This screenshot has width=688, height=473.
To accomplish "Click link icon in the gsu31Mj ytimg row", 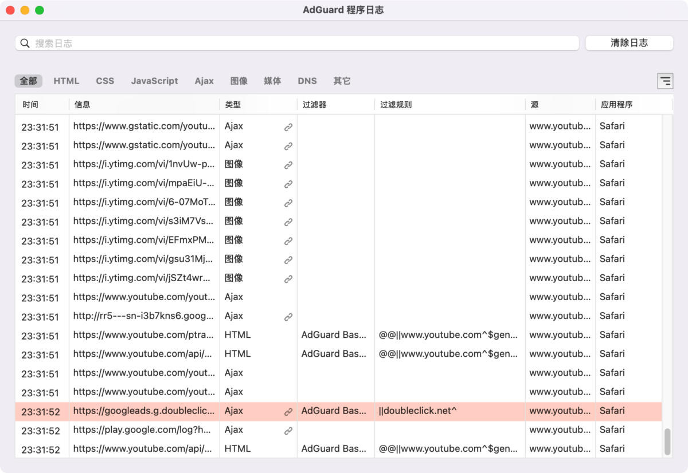I will click(288, 260).
